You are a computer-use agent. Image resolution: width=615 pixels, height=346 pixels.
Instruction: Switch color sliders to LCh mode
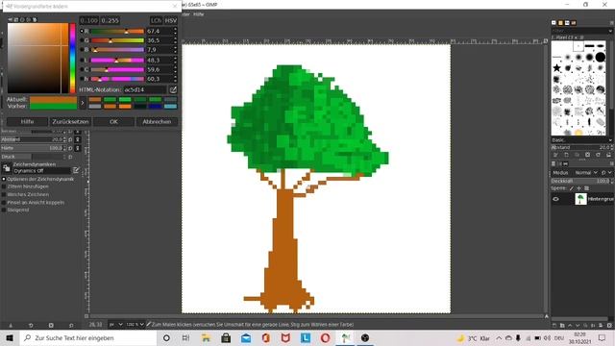[156, 20]
